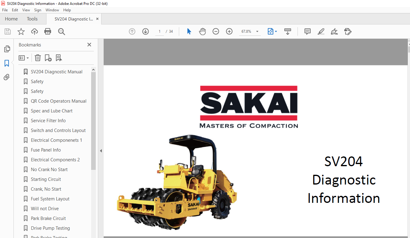Open the Edit menu
This screenshot has width=410, height=238.
tap(15, 10)
